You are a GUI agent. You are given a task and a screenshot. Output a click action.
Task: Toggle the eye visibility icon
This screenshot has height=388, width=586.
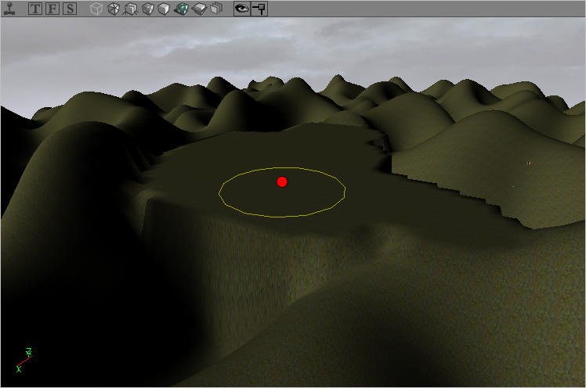[242, 9]
